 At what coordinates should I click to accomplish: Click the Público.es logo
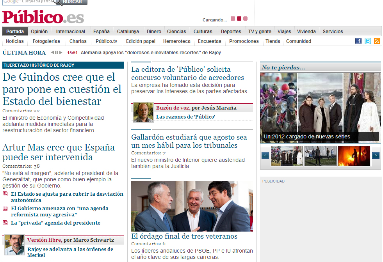tap(43, 17)
